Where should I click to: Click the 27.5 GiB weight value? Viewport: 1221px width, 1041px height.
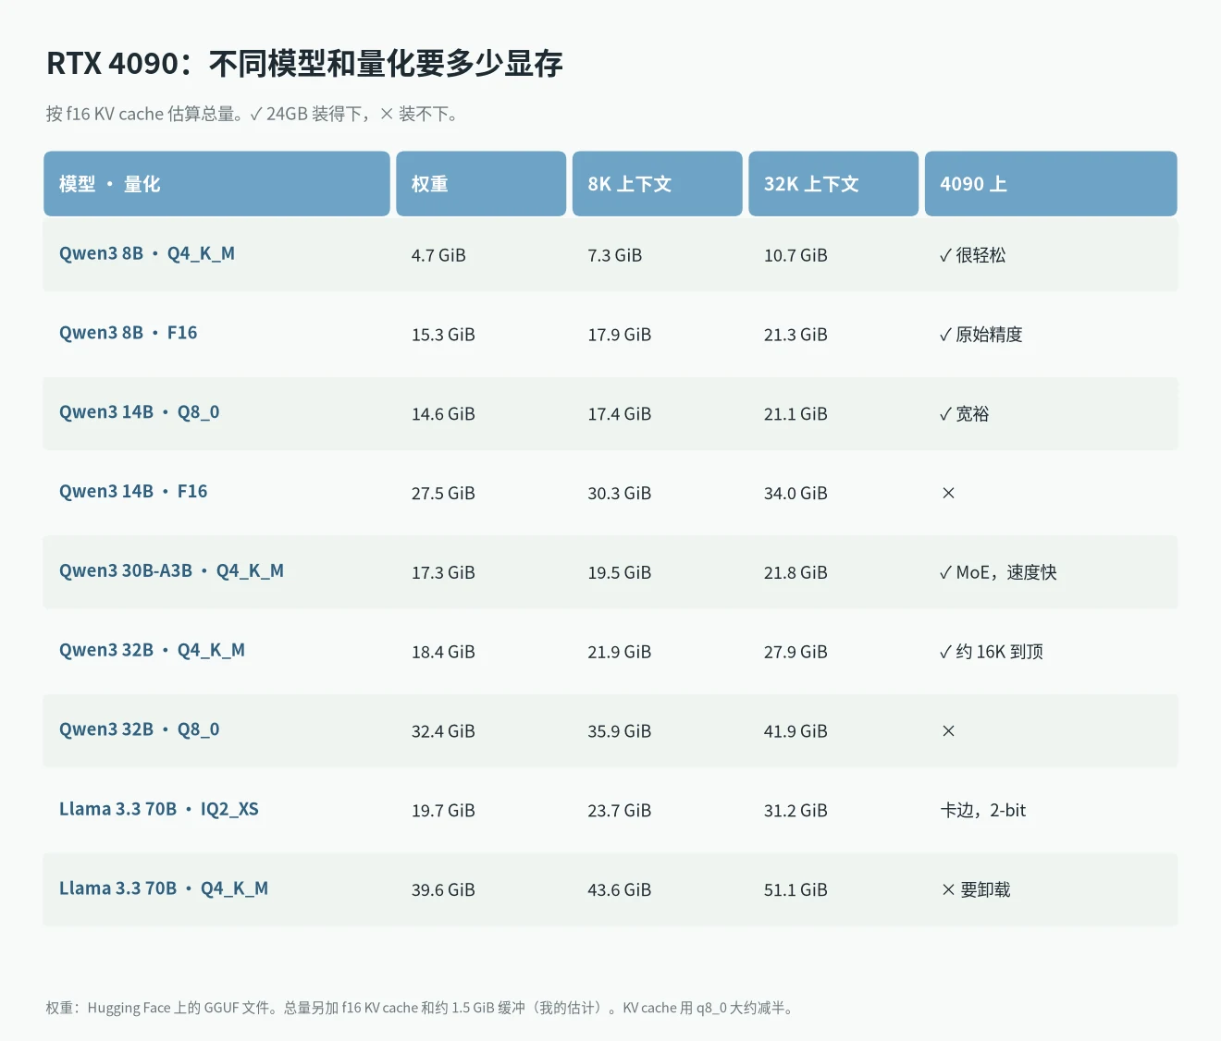443,494
